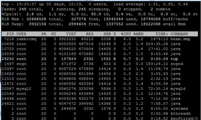The width and height of the screenshot is (201, 120).
Task: Click PID 10682 in process list
Action: tap(8, 74)
